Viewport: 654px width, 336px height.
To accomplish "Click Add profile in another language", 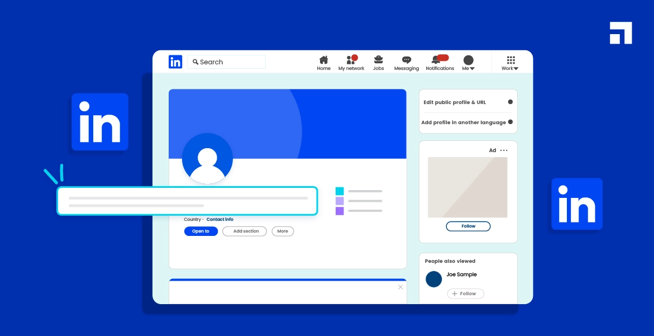I will pos(464,122).
